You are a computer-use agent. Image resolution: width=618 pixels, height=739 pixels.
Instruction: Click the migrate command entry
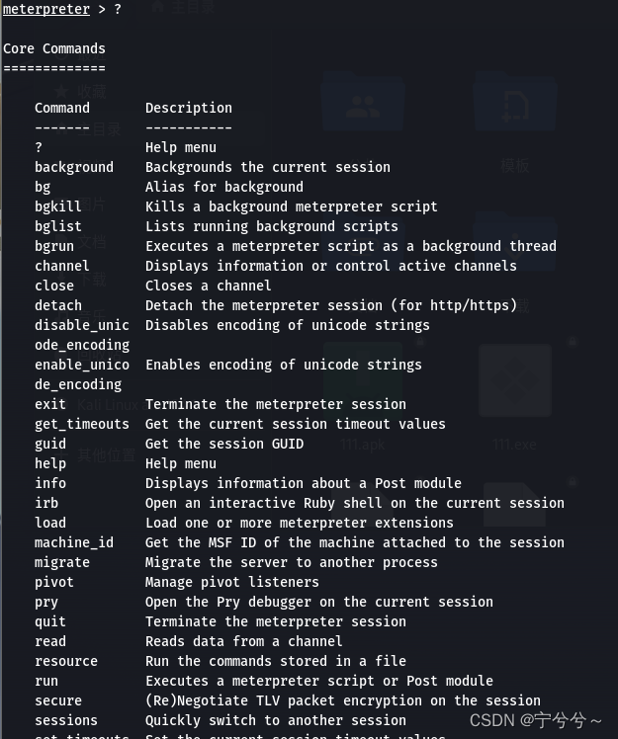click(62, 562)
